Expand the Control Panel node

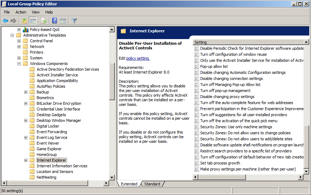(19, 41)
